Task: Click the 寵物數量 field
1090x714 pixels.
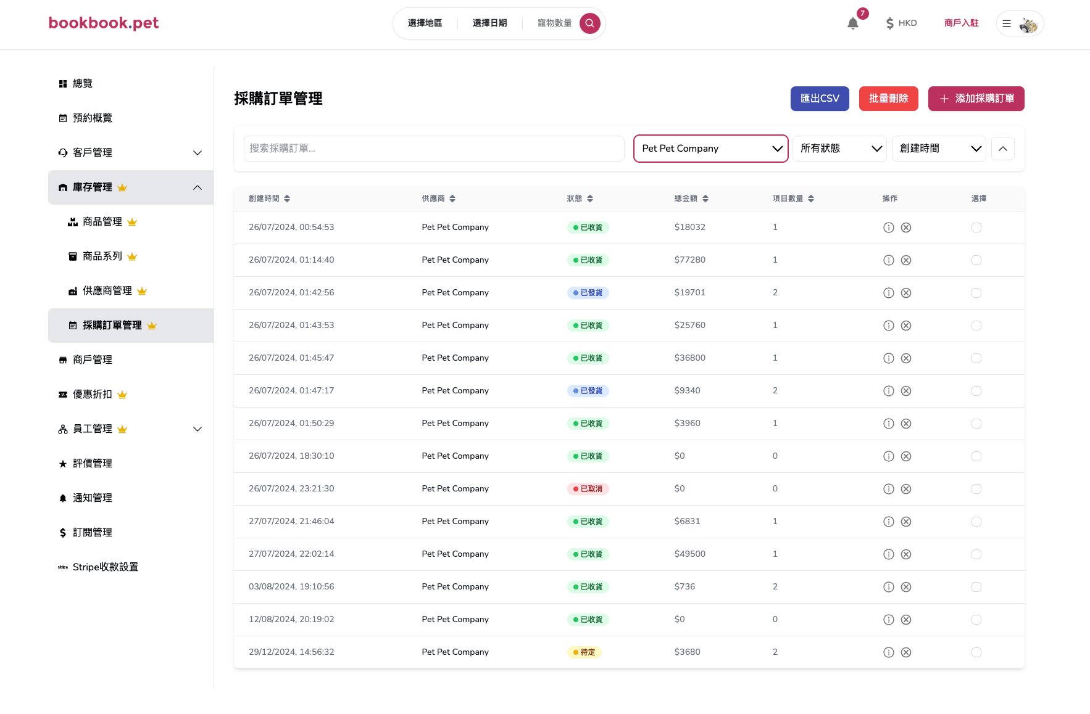Action: tap(554, 23)
